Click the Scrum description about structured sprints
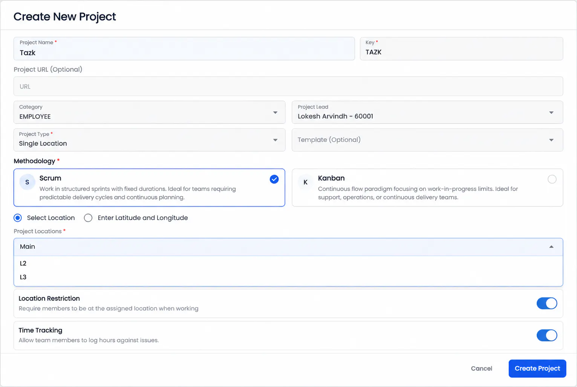 pos(138,193)
